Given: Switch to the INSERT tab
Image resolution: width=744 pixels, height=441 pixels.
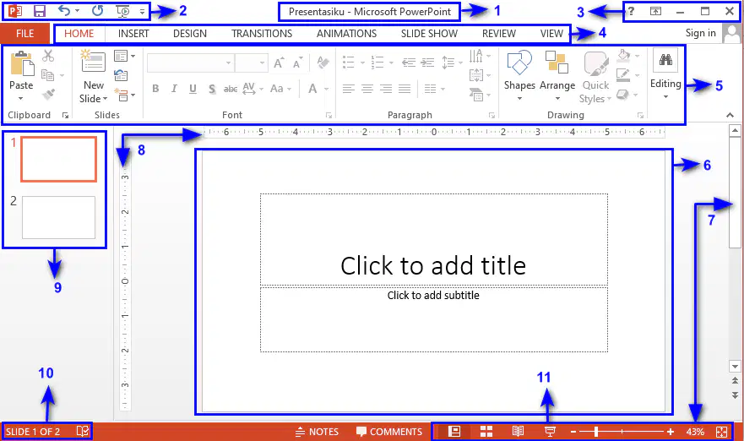Looking at the screenshot, I should [133, 34].
